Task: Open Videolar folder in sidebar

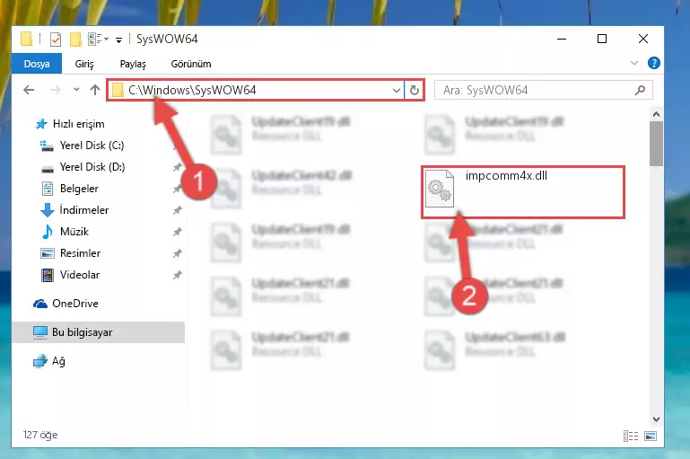Action: point(80,275)
